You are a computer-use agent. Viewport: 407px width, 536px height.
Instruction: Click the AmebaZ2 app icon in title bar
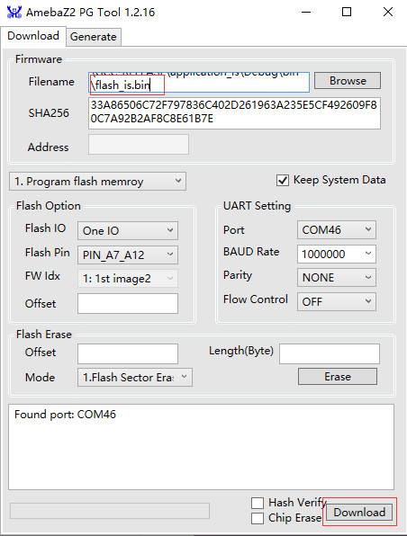pyautogui.click(x=14, y=13)
